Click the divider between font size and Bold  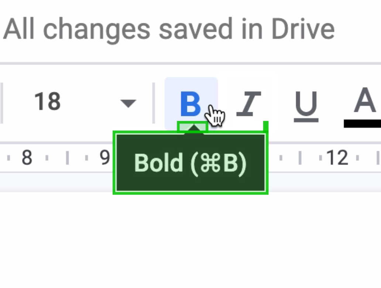click(154, 103)
